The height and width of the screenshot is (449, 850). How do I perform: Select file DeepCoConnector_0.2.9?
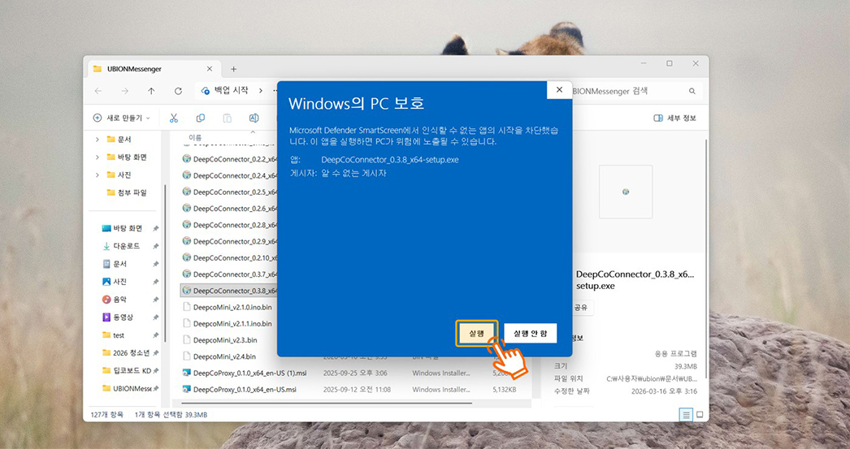point(229,242)
